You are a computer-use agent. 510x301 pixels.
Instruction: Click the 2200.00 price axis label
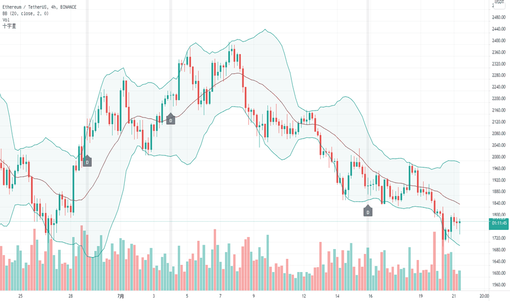click(x=498, y=99)
